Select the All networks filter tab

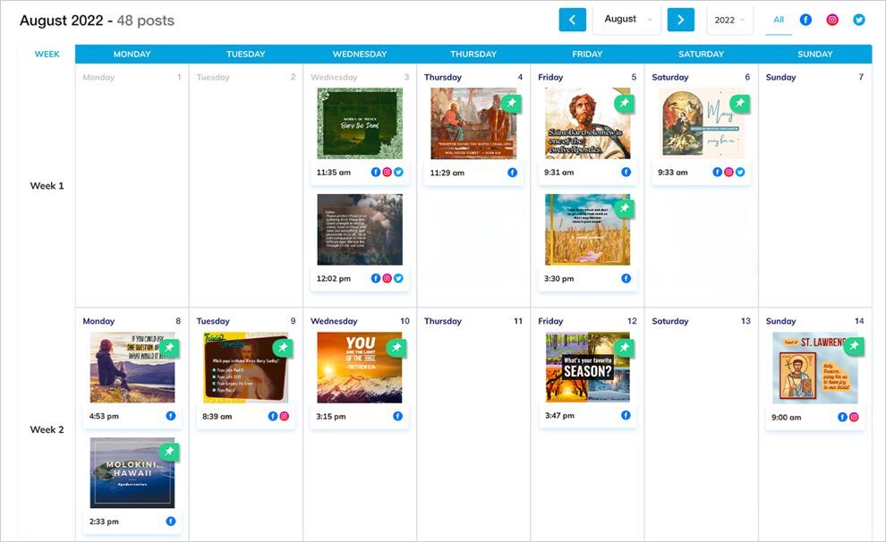779,20
